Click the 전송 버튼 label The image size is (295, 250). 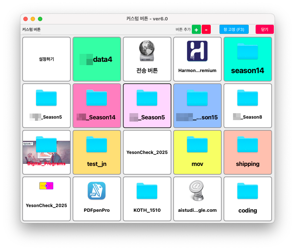coord(147,71)
